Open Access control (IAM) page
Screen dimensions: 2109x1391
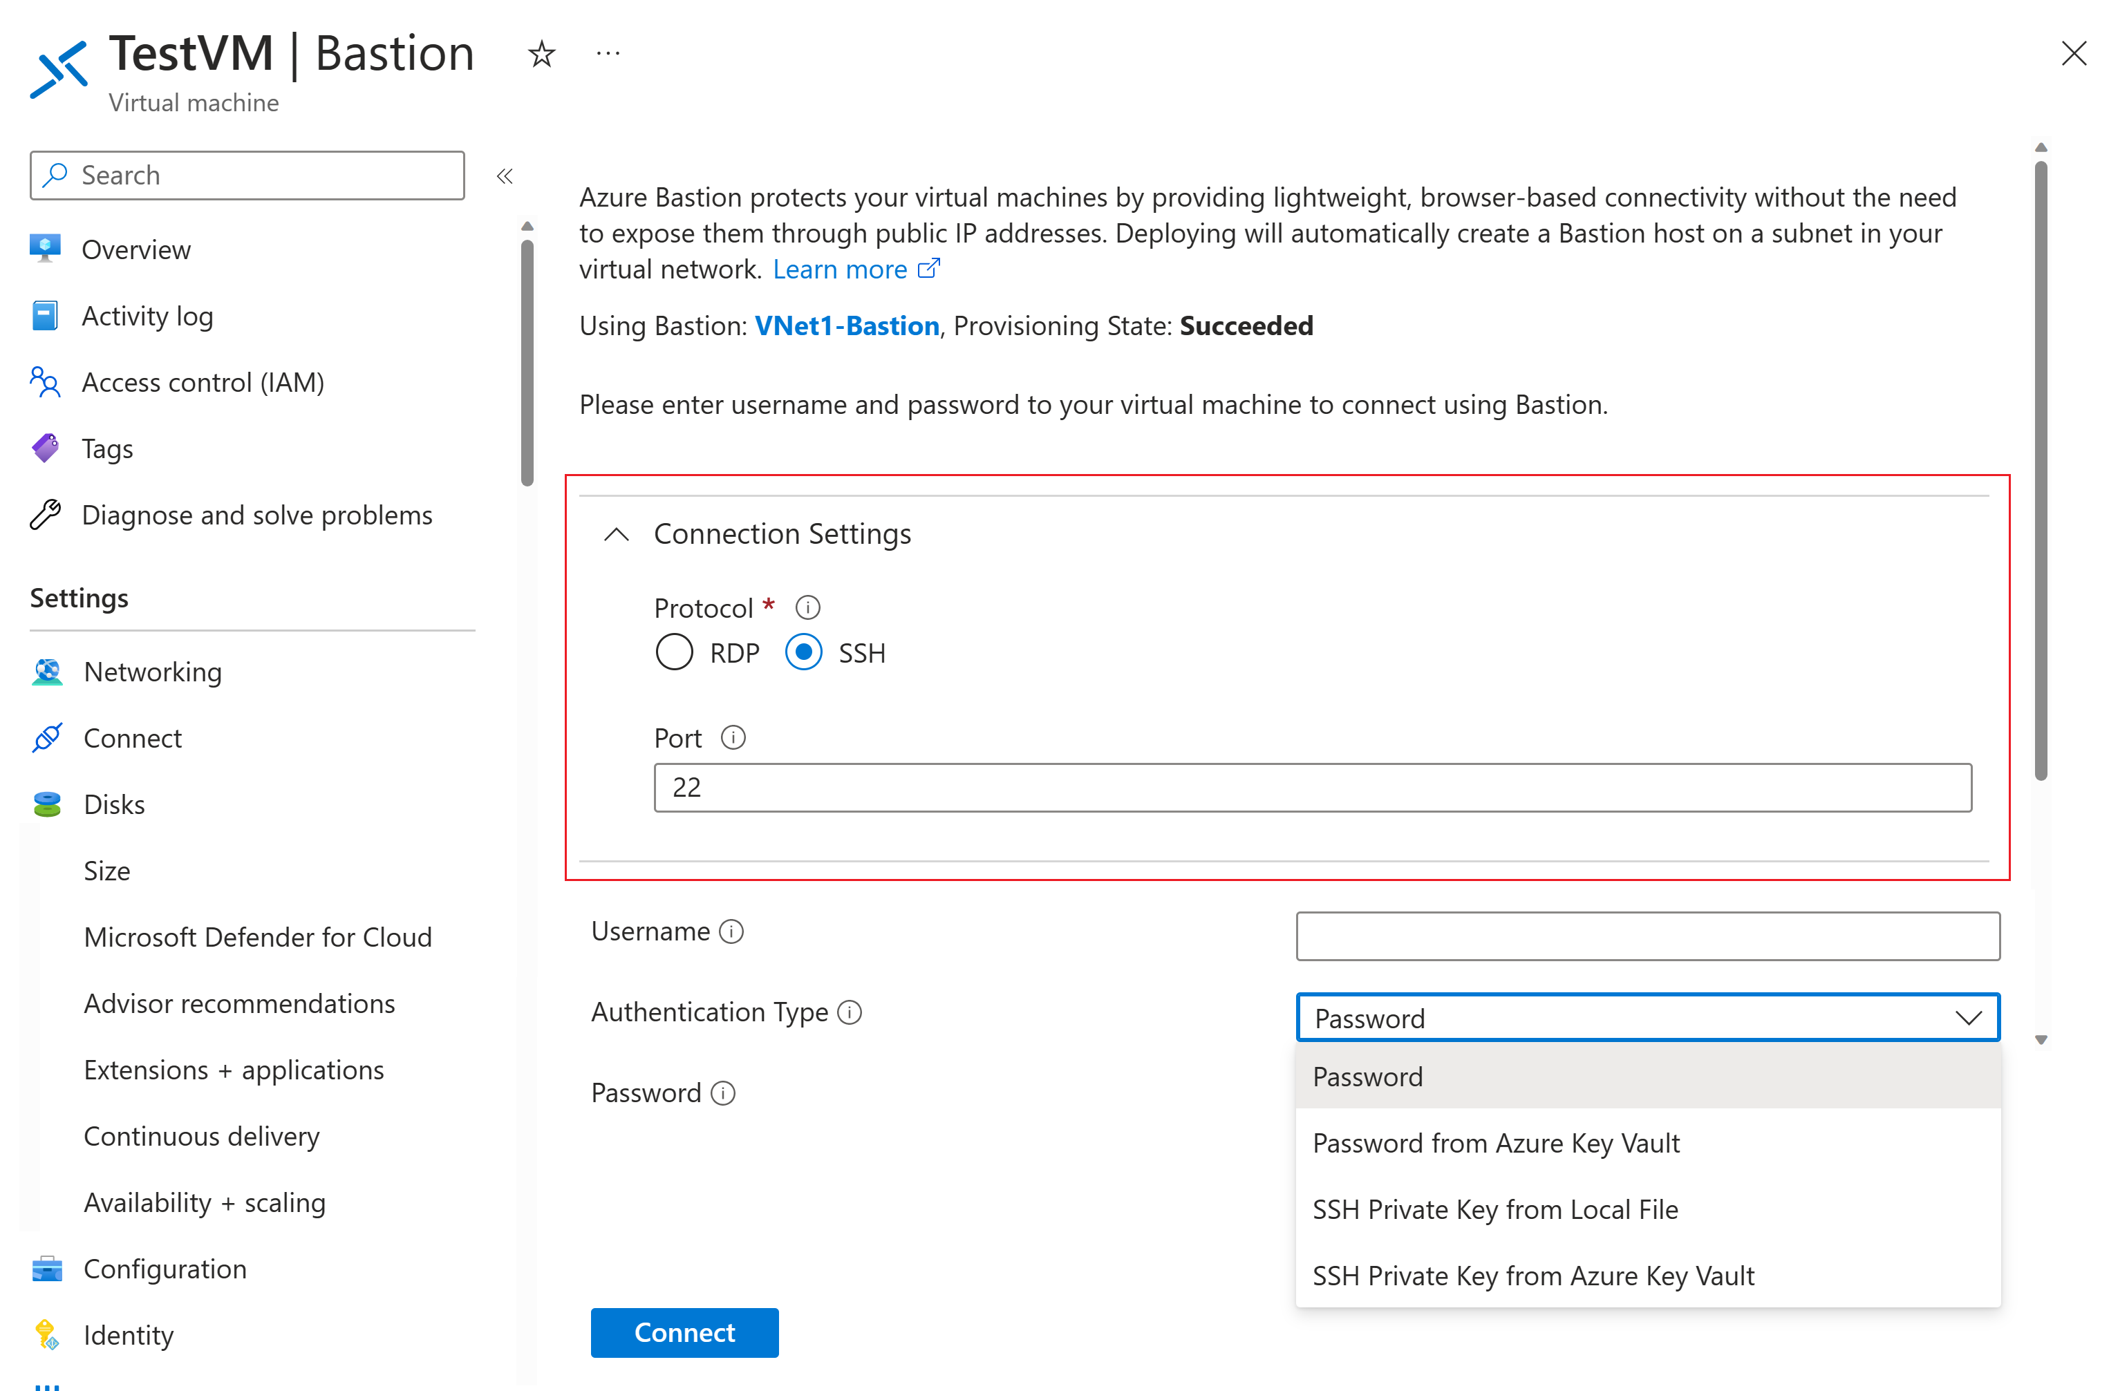point(203,382)
